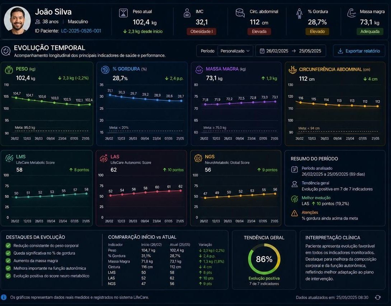Click the info icon in the footer note
391x306 pixels.
[4, 297]
